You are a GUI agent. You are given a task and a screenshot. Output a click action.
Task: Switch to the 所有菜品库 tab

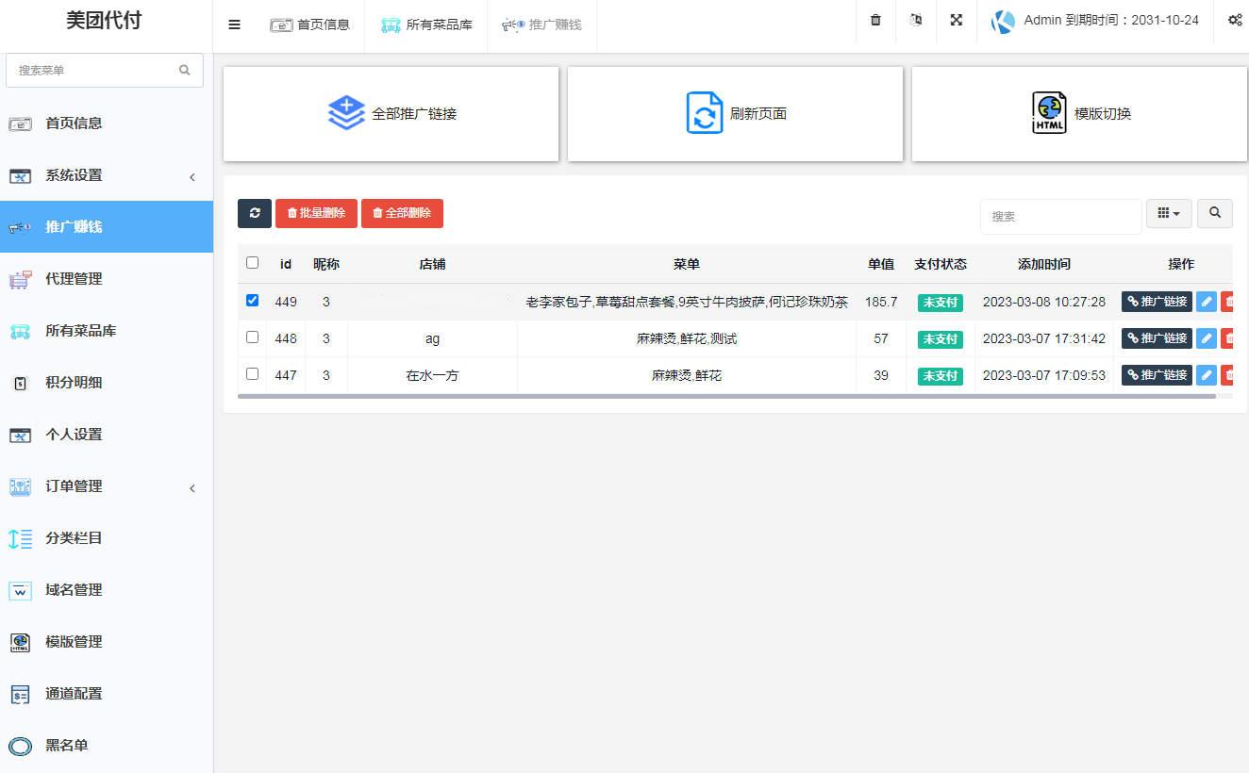(425, 25)
